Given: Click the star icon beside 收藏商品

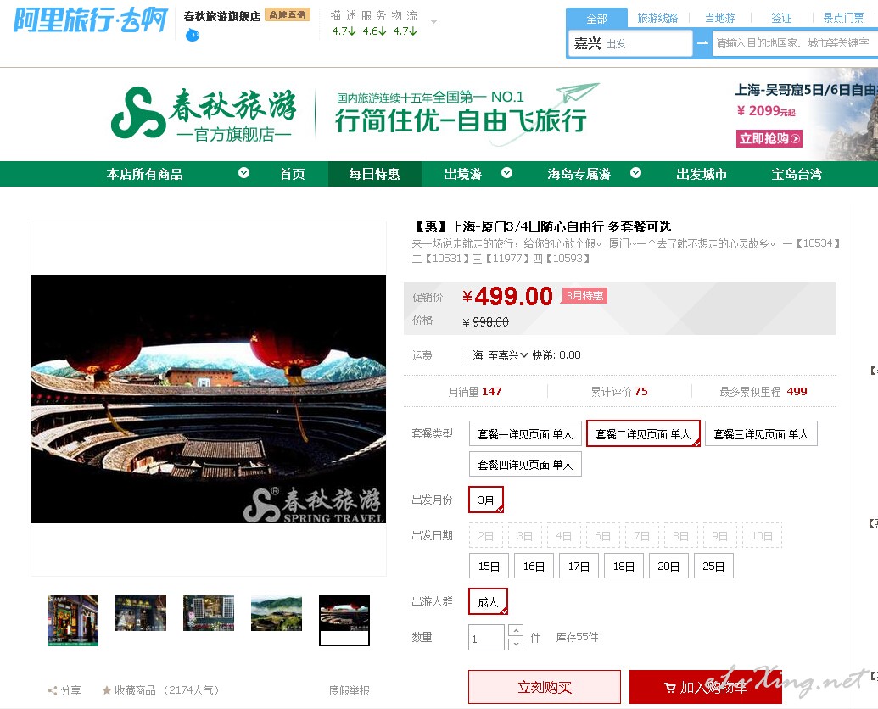Looking at the screenshot, I should click(106, 690).
